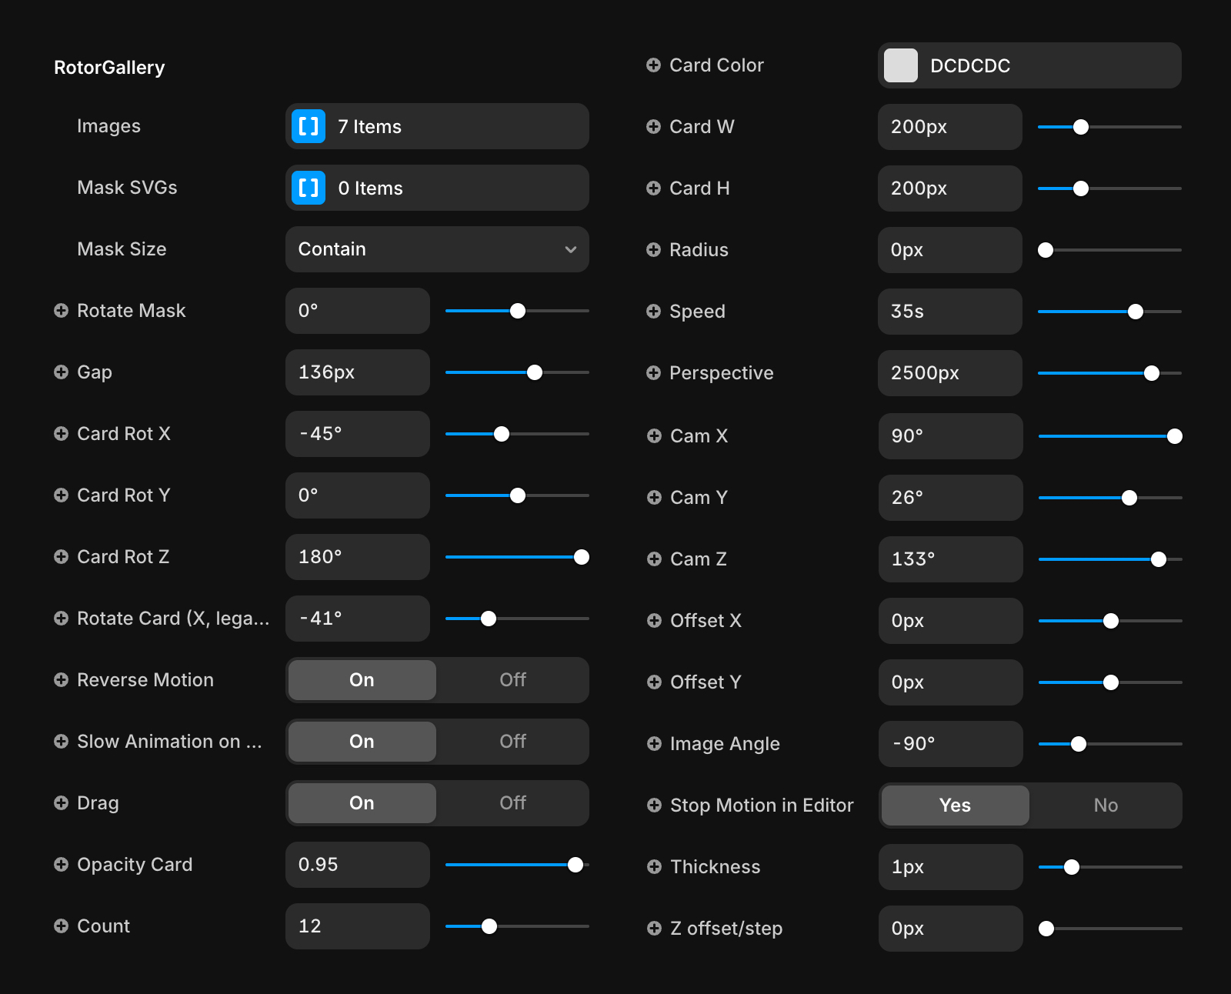Set Drag to Off

pyautogui.click(x=512, y=803)
